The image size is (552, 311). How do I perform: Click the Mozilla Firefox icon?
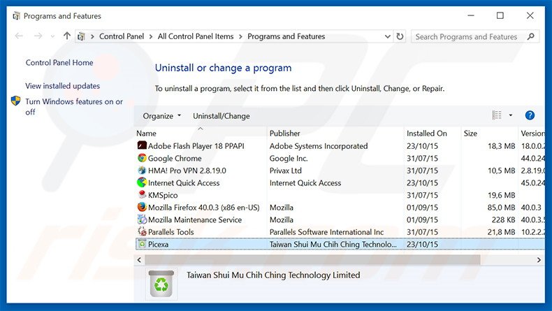tap(142, 207)
